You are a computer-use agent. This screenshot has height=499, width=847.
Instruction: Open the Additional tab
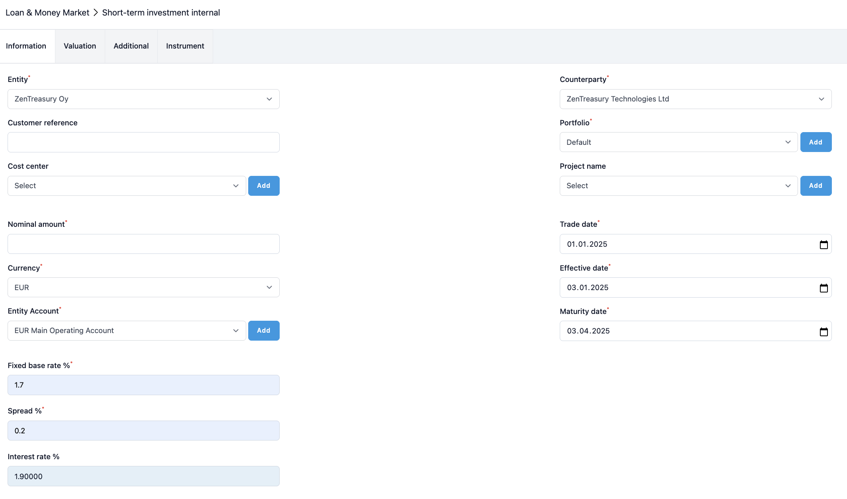[131, 46]
